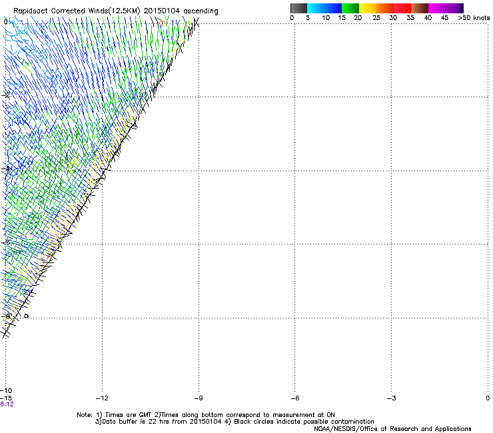Click the '-9' longitude axis label
The image size is (493, 433).
pyautogui.click(x=199, y=398)
